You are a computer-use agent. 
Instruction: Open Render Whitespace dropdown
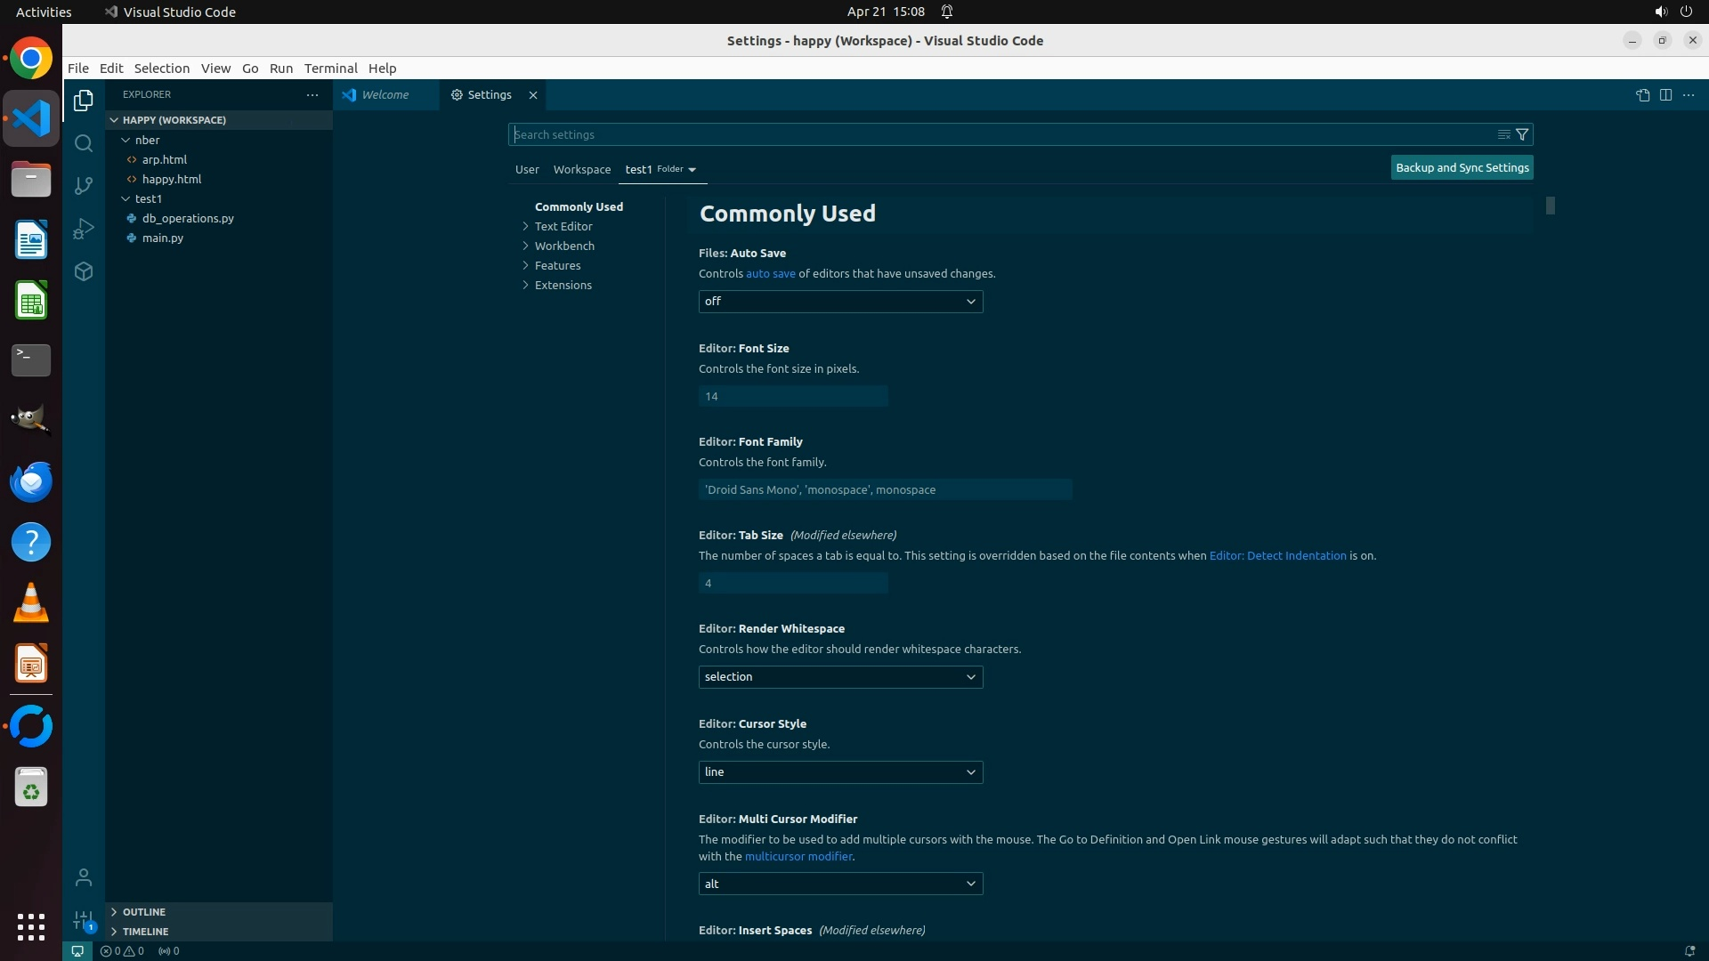840,677
